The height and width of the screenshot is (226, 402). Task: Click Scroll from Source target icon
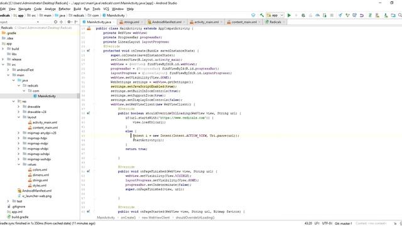coord(56,22)
